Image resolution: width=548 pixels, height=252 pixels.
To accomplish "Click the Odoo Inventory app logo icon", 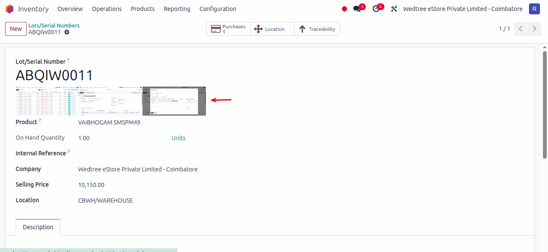I will coord(9,9).
